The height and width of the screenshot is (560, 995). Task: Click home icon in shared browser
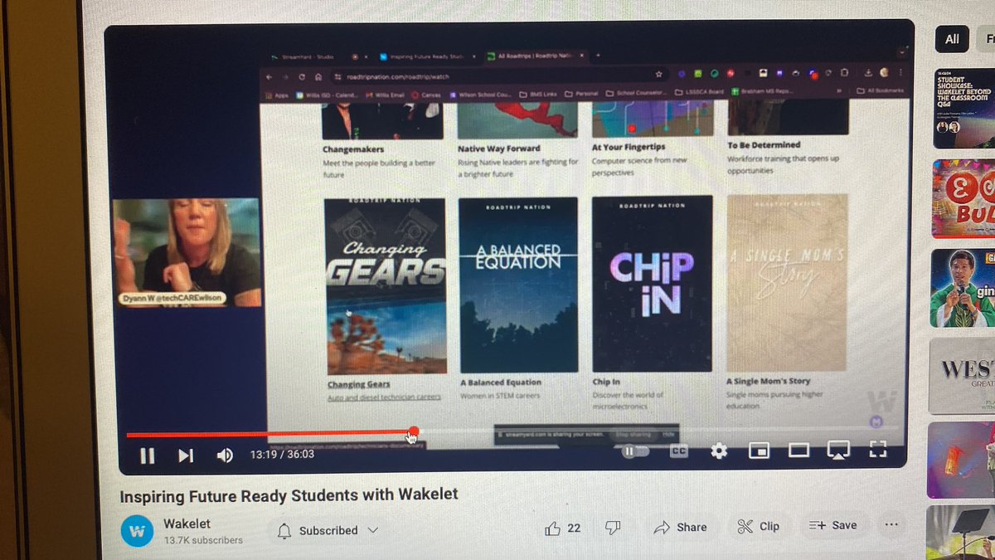318,76
